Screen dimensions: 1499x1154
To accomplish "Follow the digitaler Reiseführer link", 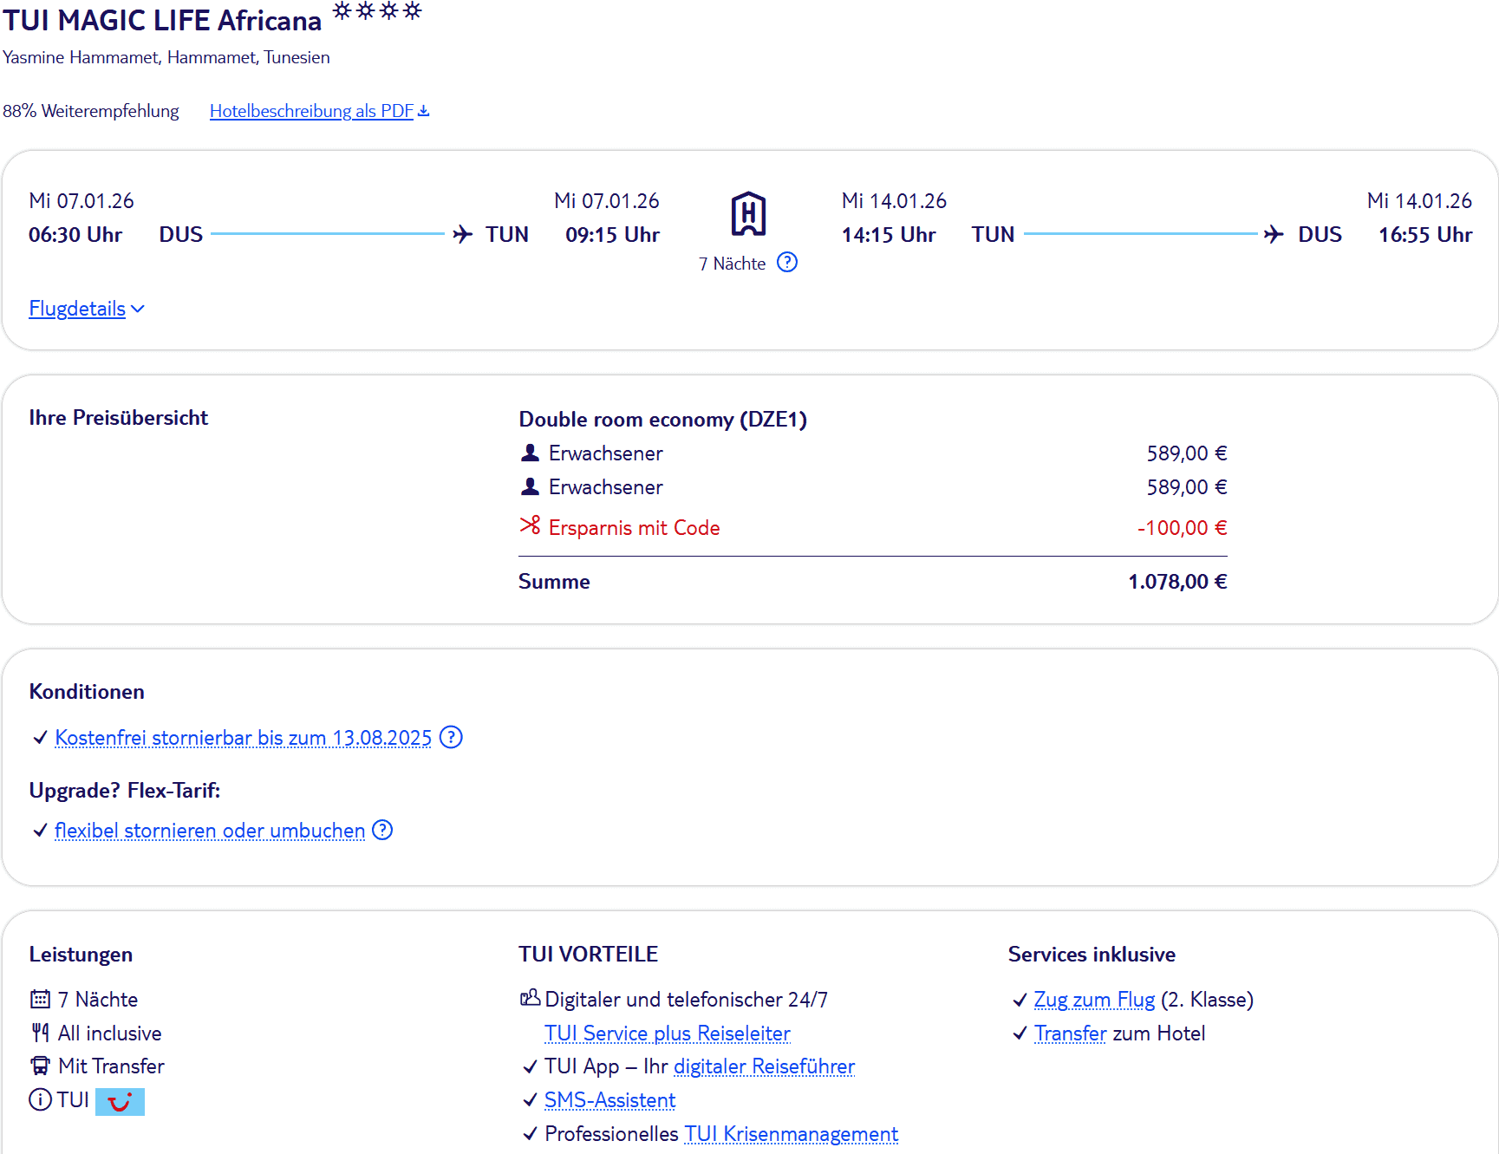I will [x=764, y=1066].
